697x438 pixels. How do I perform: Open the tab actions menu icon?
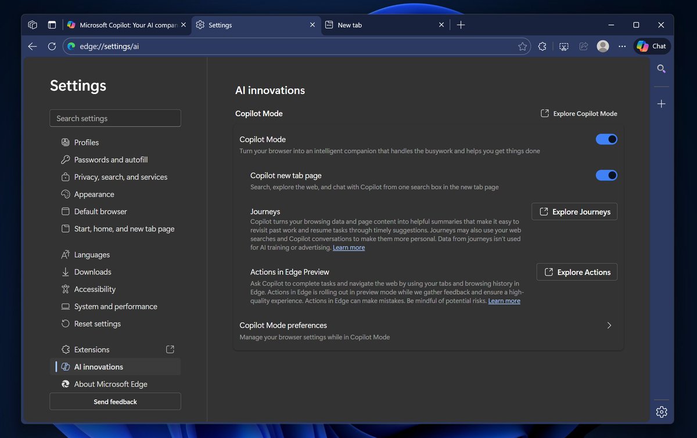tap(52, 25)
